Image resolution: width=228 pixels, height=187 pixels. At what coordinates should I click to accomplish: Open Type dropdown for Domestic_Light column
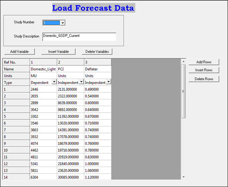tap(54, 82)
